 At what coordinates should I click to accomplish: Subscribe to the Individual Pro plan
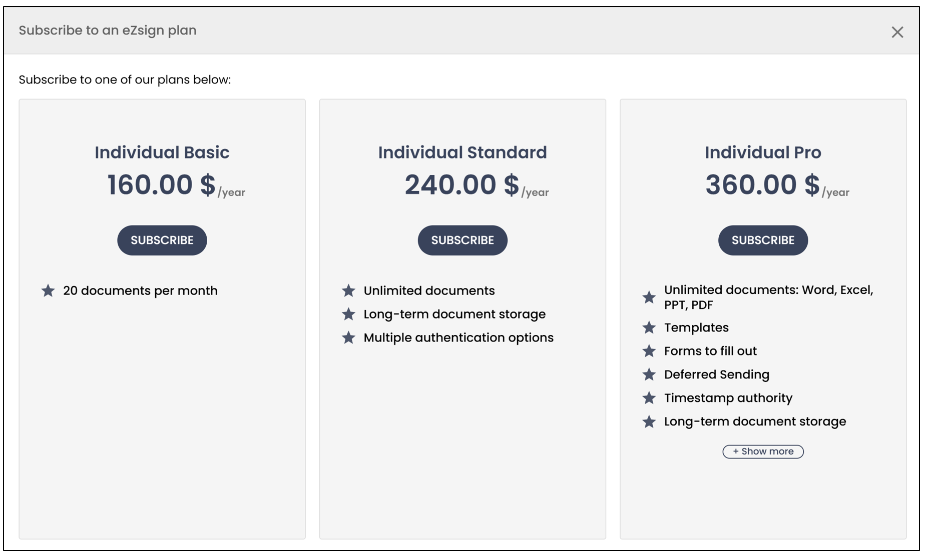coord(763,240)
